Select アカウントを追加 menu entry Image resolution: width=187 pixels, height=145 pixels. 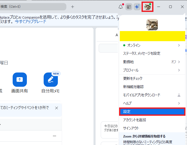coord(135,120)
